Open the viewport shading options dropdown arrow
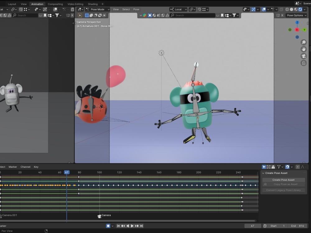Screen dimensions: 311x233 305,9
